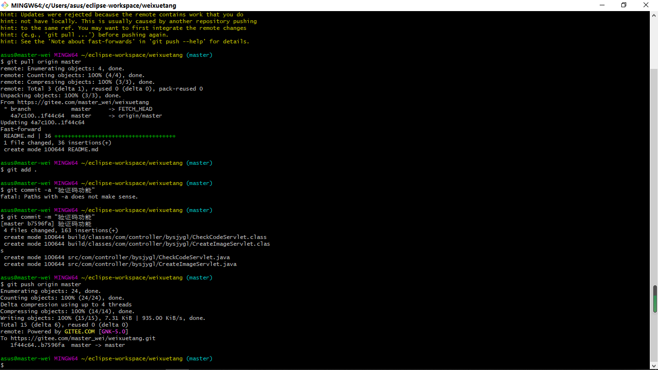The image size is (658, 370).
Task: Click the src CheckCodeServlet.java line
Action: (117, 257)
